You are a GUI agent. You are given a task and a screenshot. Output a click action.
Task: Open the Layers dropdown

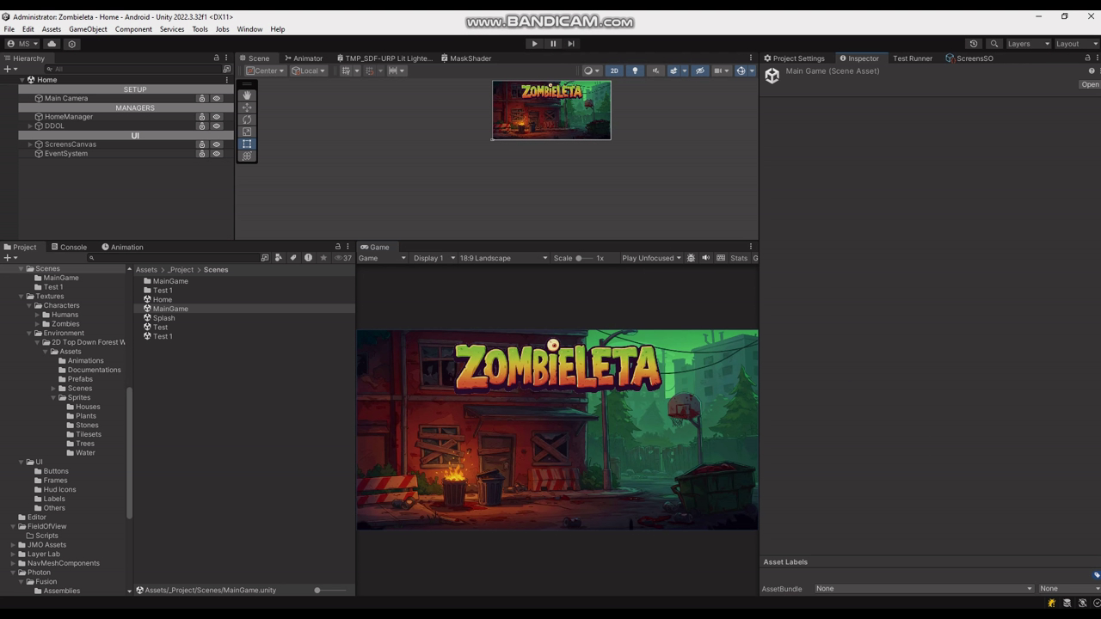tap(1028, 44)
